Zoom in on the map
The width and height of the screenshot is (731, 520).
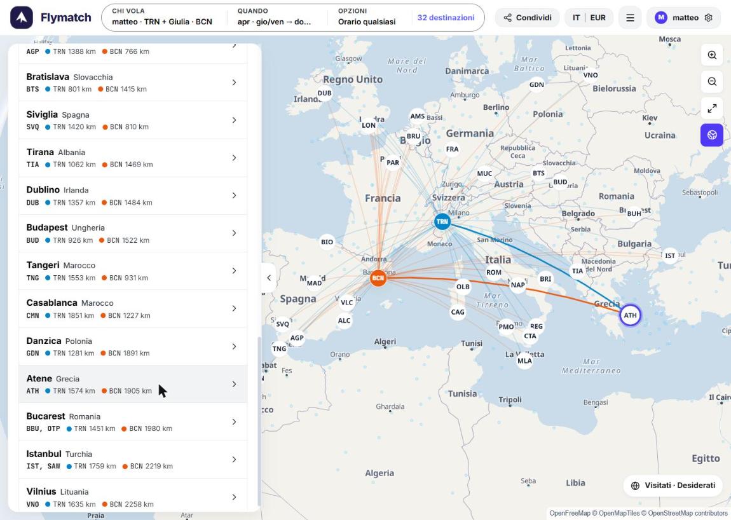point(712,55)
